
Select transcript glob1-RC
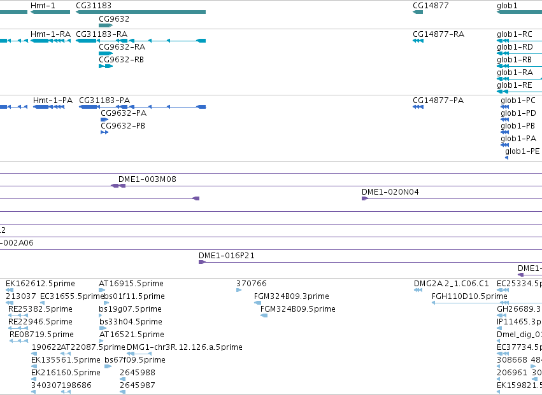[515, 34]
